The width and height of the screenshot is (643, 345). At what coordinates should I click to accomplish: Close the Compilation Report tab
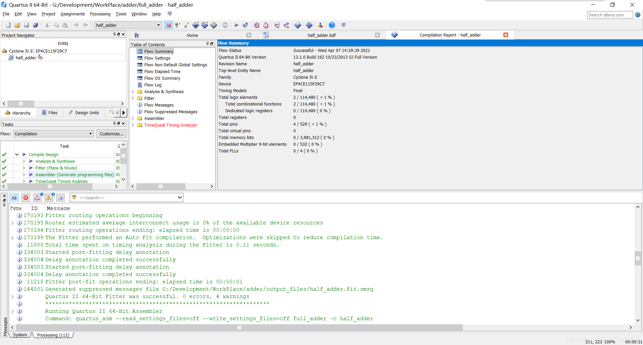click(x=506, y=35)
